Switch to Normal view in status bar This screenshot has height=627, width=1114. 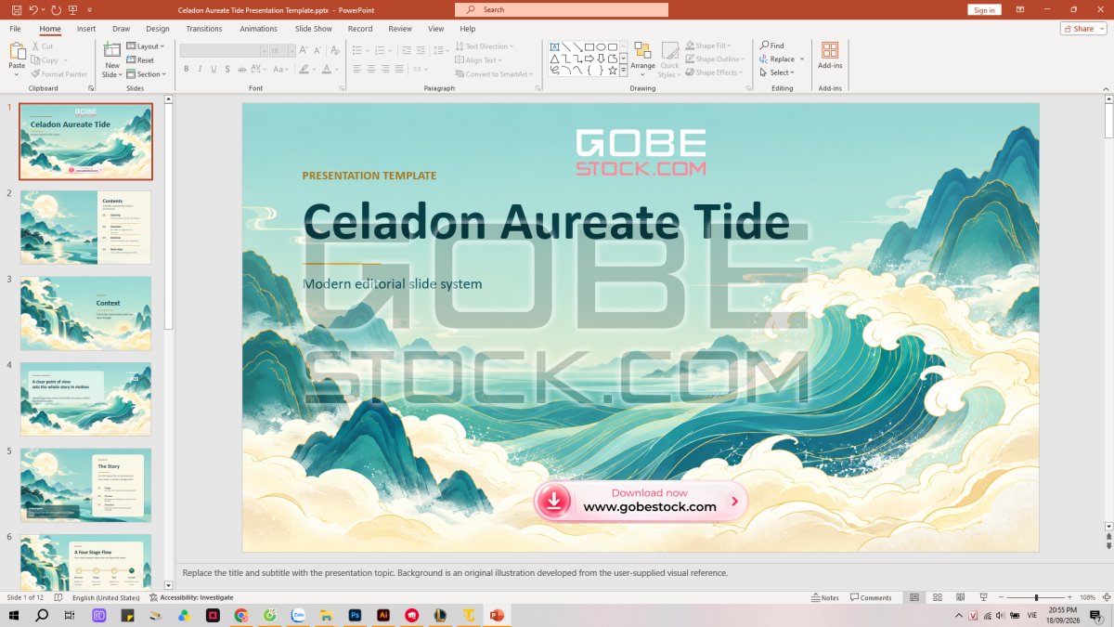[x=914, y=597]
